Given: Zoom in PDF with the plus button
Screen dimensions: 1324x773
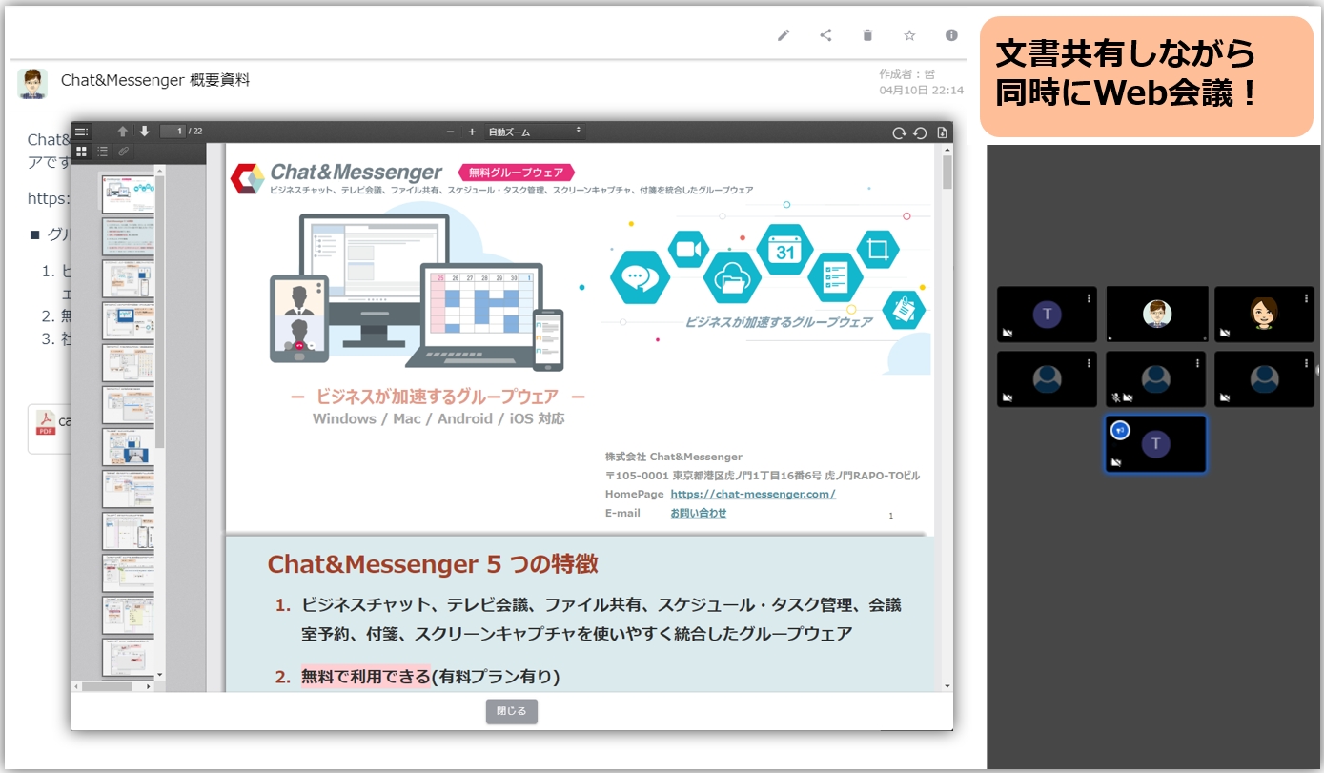Looking at the screenshot, I should tap(472, 132).
